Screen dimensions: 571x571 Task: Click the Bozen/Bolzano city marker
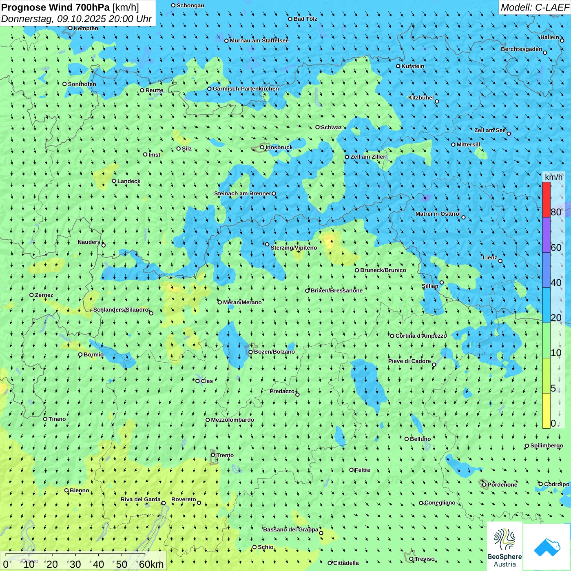(250, 352)
